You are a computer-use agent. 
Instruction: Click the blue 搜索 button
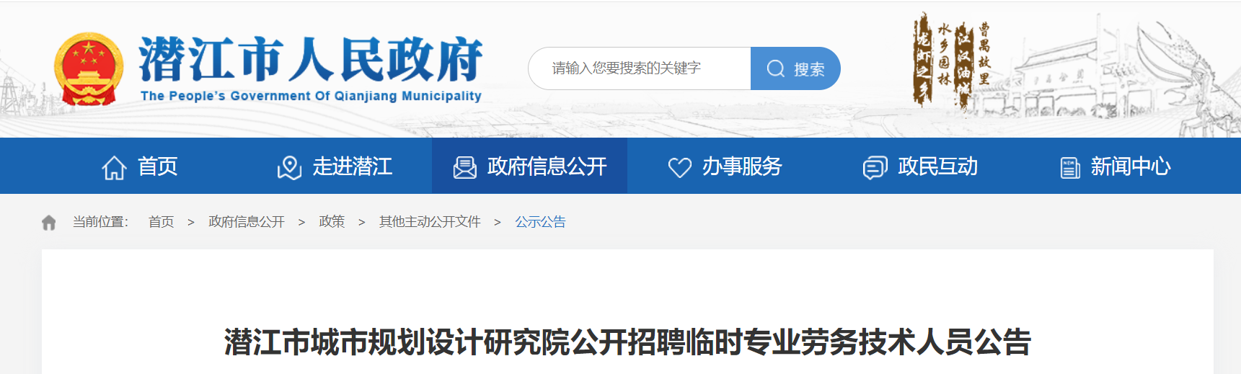[795, 68]
